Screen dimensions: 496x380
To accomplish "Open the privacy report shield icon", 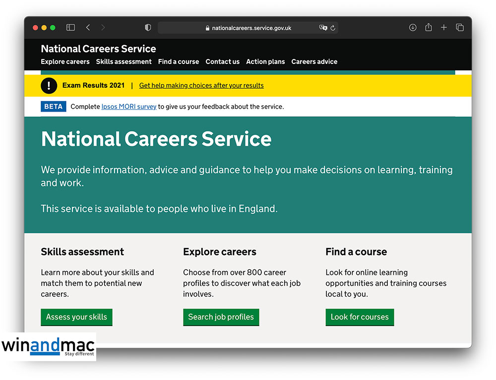I will [x=148, y=28].
